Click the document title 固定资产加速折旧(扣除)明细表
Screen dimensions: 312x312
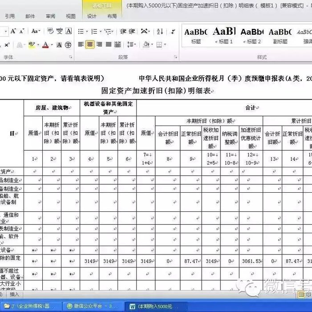[156, 91]
